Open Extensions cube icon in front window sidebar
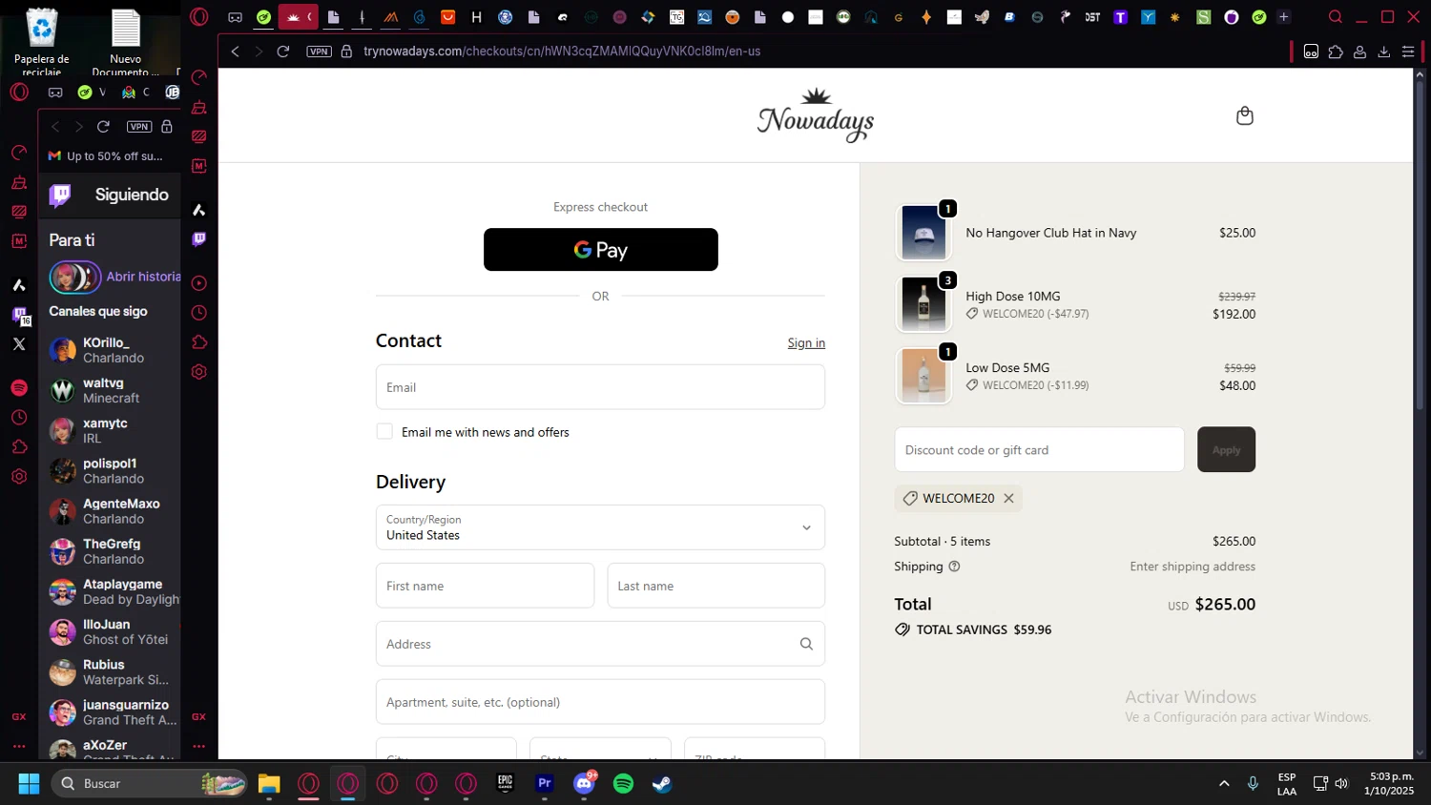1431x805 pixels. (199, 342)
